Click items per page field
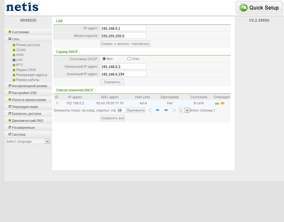284x222 pixels. click(x=121, y=110)
